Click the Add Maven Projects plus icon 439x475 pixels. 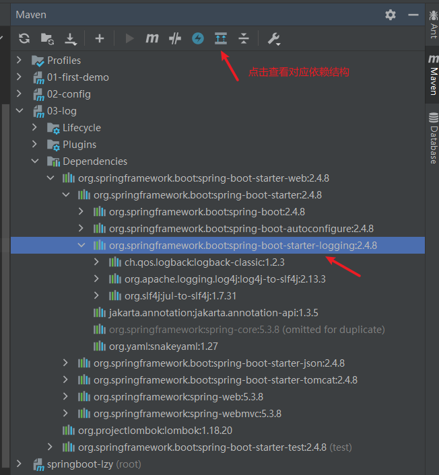100,38
